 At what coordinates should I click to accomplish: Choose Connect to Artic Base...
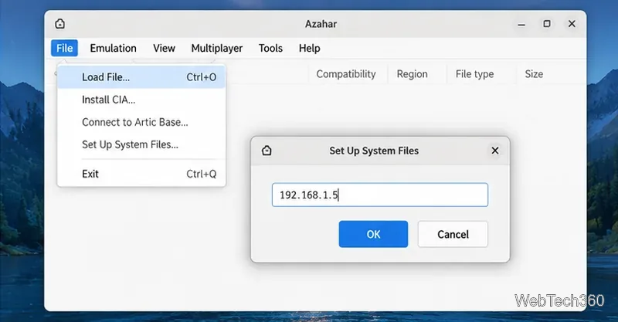[141, 122]
